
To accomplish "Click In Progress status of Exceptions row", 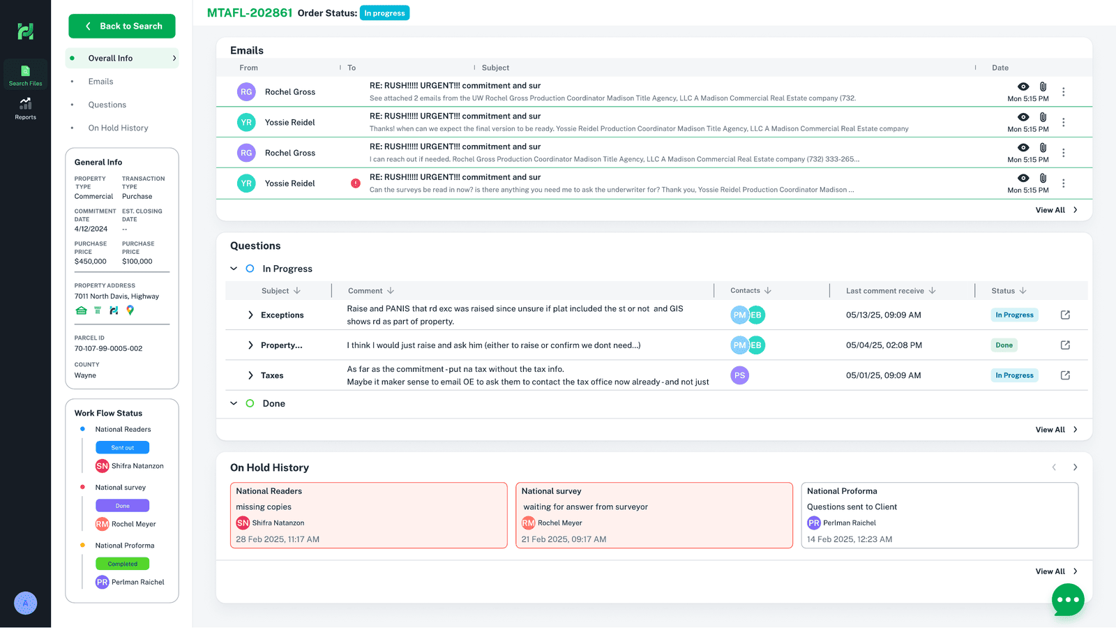I will (1014, 315).
